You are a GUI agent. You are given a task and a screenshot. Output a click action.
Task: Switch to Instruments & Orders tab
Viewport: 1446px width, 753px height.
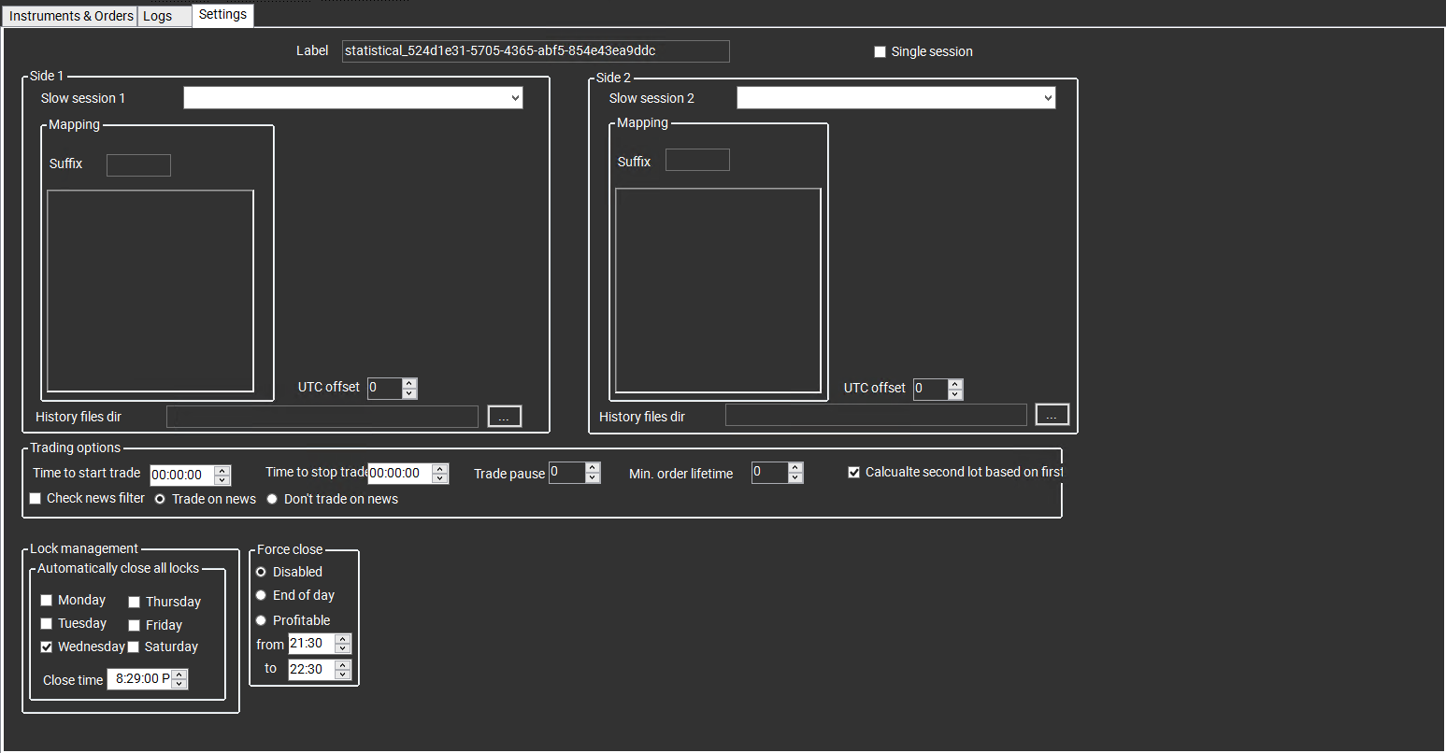pos(71,16)
